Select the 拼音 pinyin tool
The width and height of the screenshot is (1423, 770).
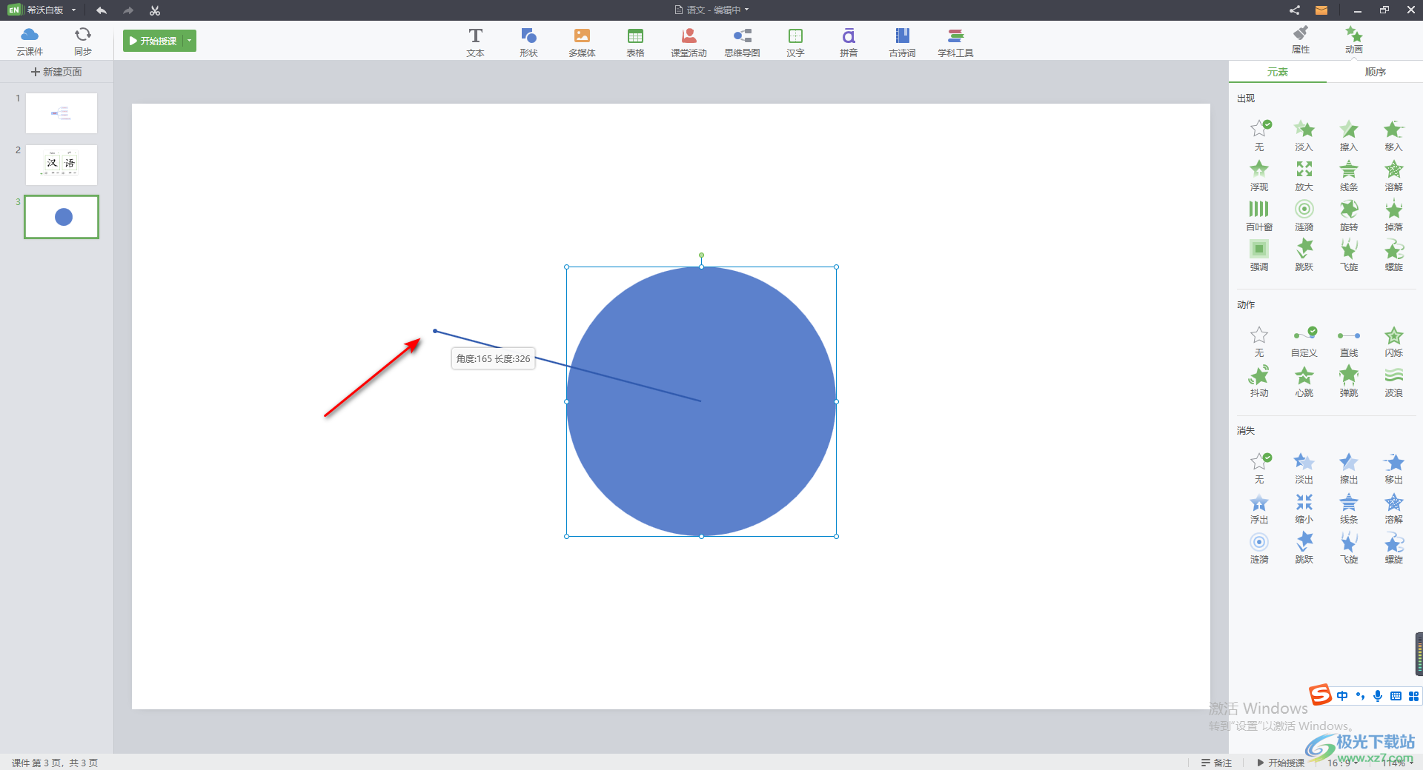pyautogui.click(x=849, y=42)
